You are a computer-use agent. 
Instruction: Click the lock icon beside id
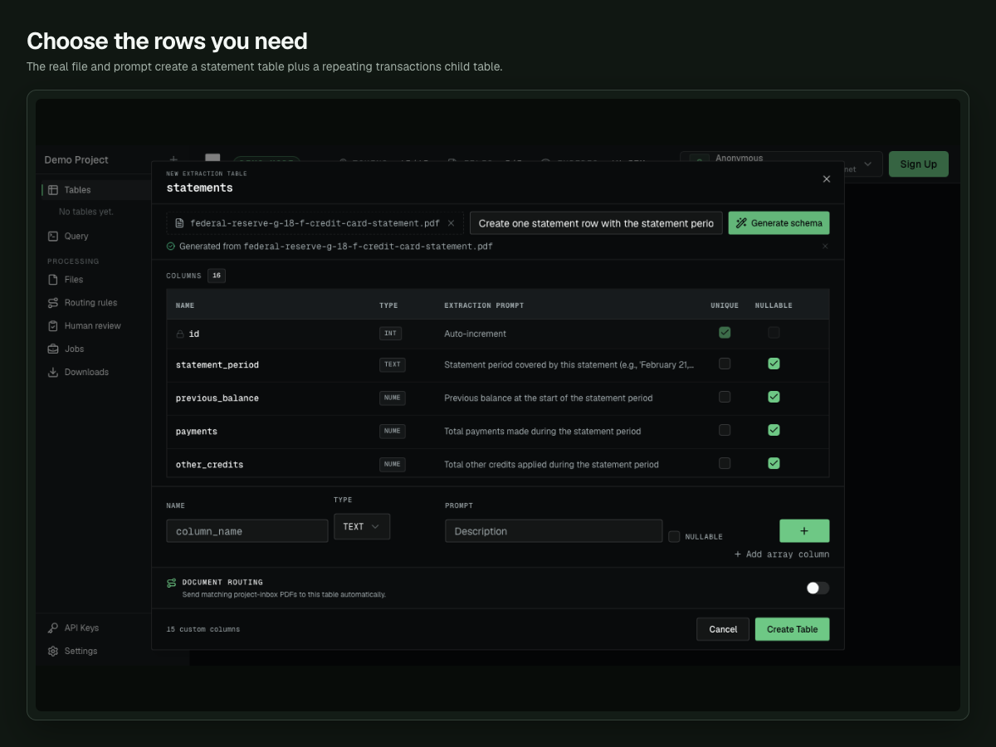click(x=180, y=334)
